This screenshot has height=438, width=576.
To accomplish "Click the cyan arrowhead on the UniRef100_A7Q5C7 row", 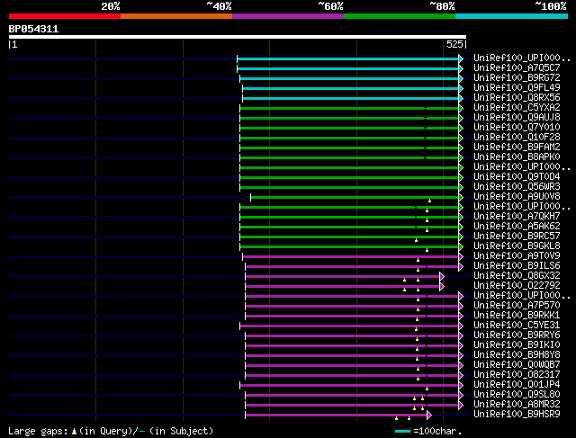I will tap(461, 68).
